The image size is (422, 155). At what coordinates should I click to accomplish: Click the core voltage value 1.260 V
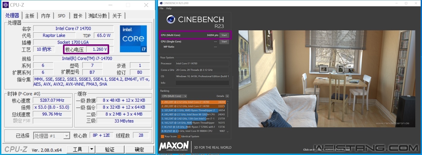click(x=97, y=49)
